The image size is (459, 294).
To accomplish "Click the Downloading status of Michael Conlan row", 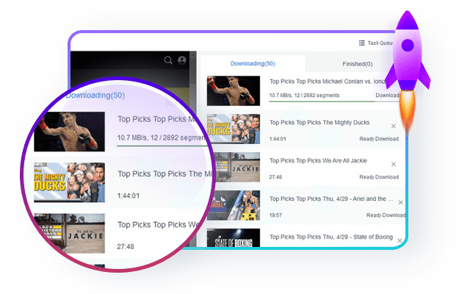I will pos(387,95).
